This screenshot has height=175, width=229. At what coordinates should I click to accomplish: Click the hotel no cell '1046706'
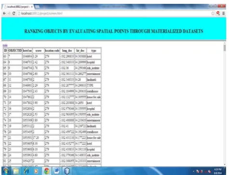(x=27, y=74)
